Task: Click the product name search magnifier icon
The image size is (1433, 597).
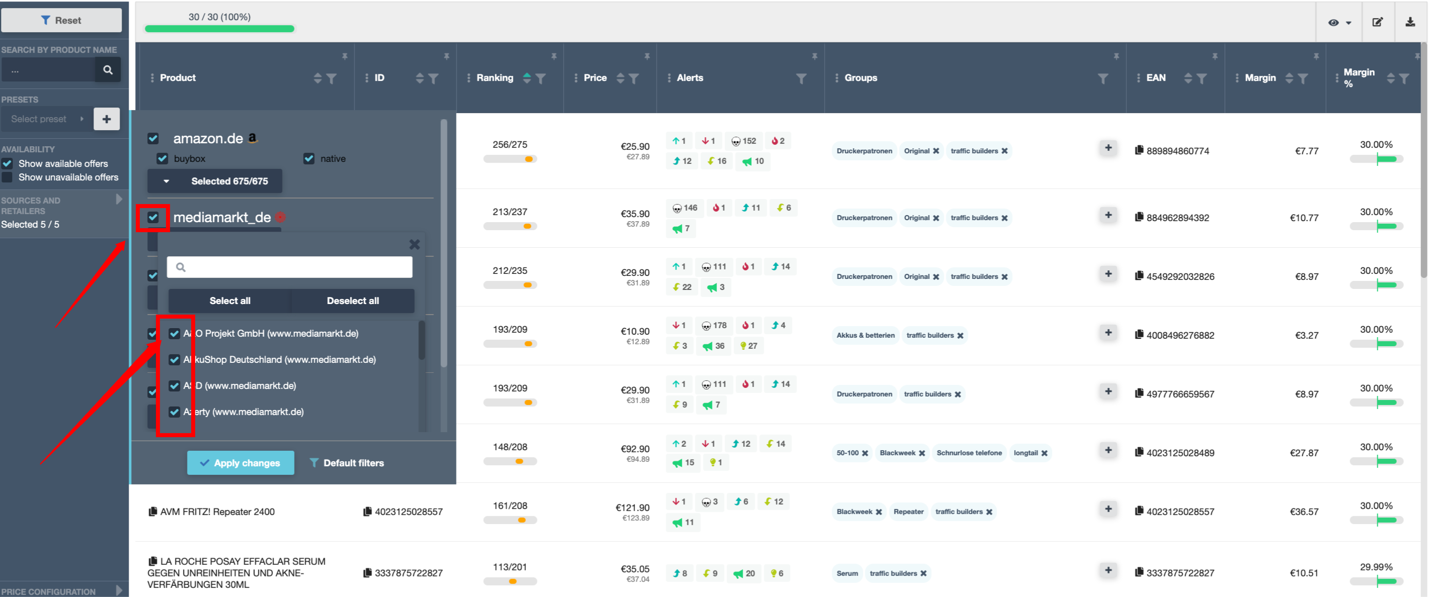Action: pos(108,70)
